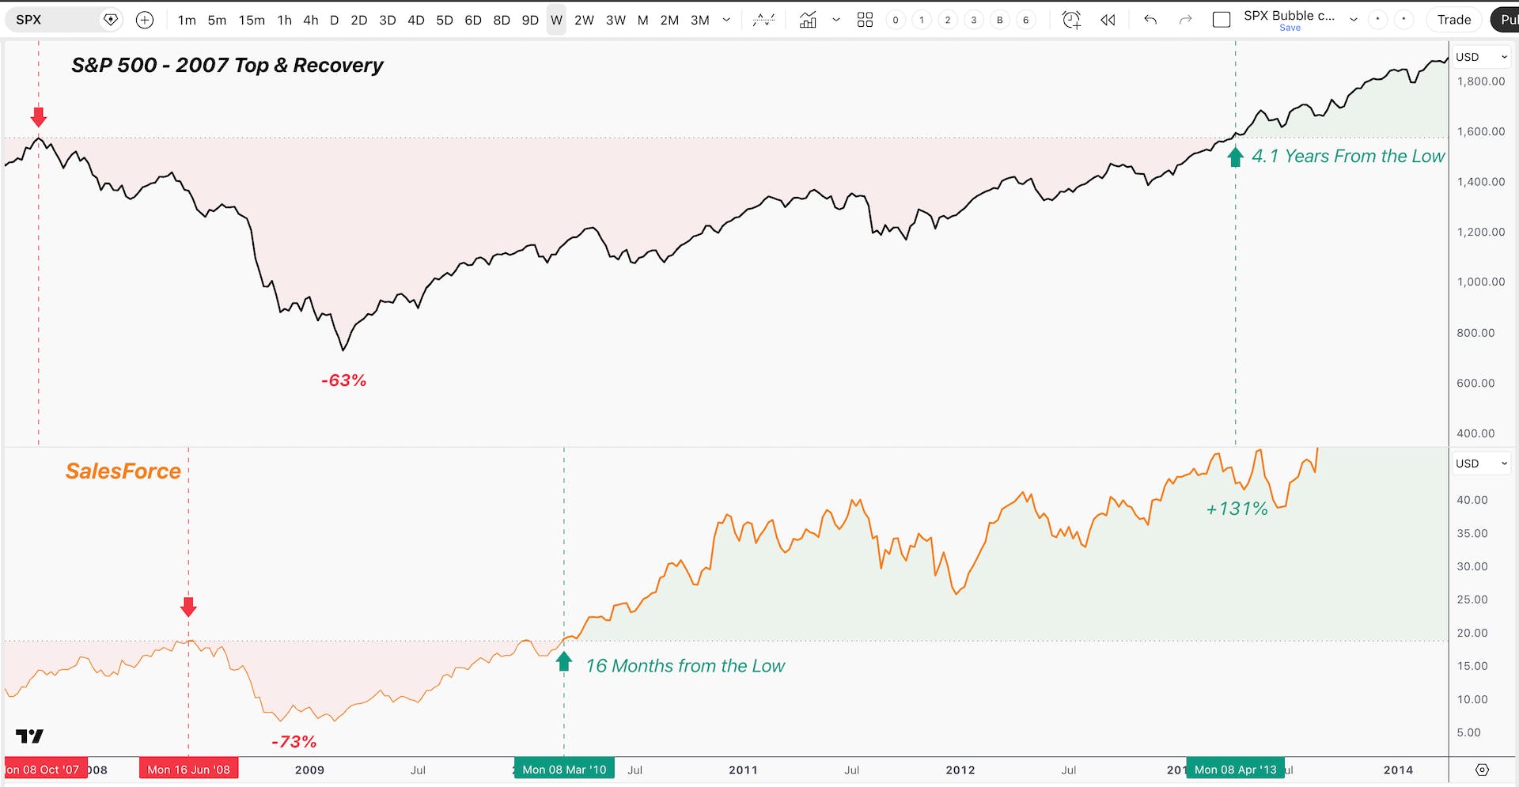This screenshot has height=787, width=1519.
Task: Click the circled 0 quick button
Action: point(896,20)
